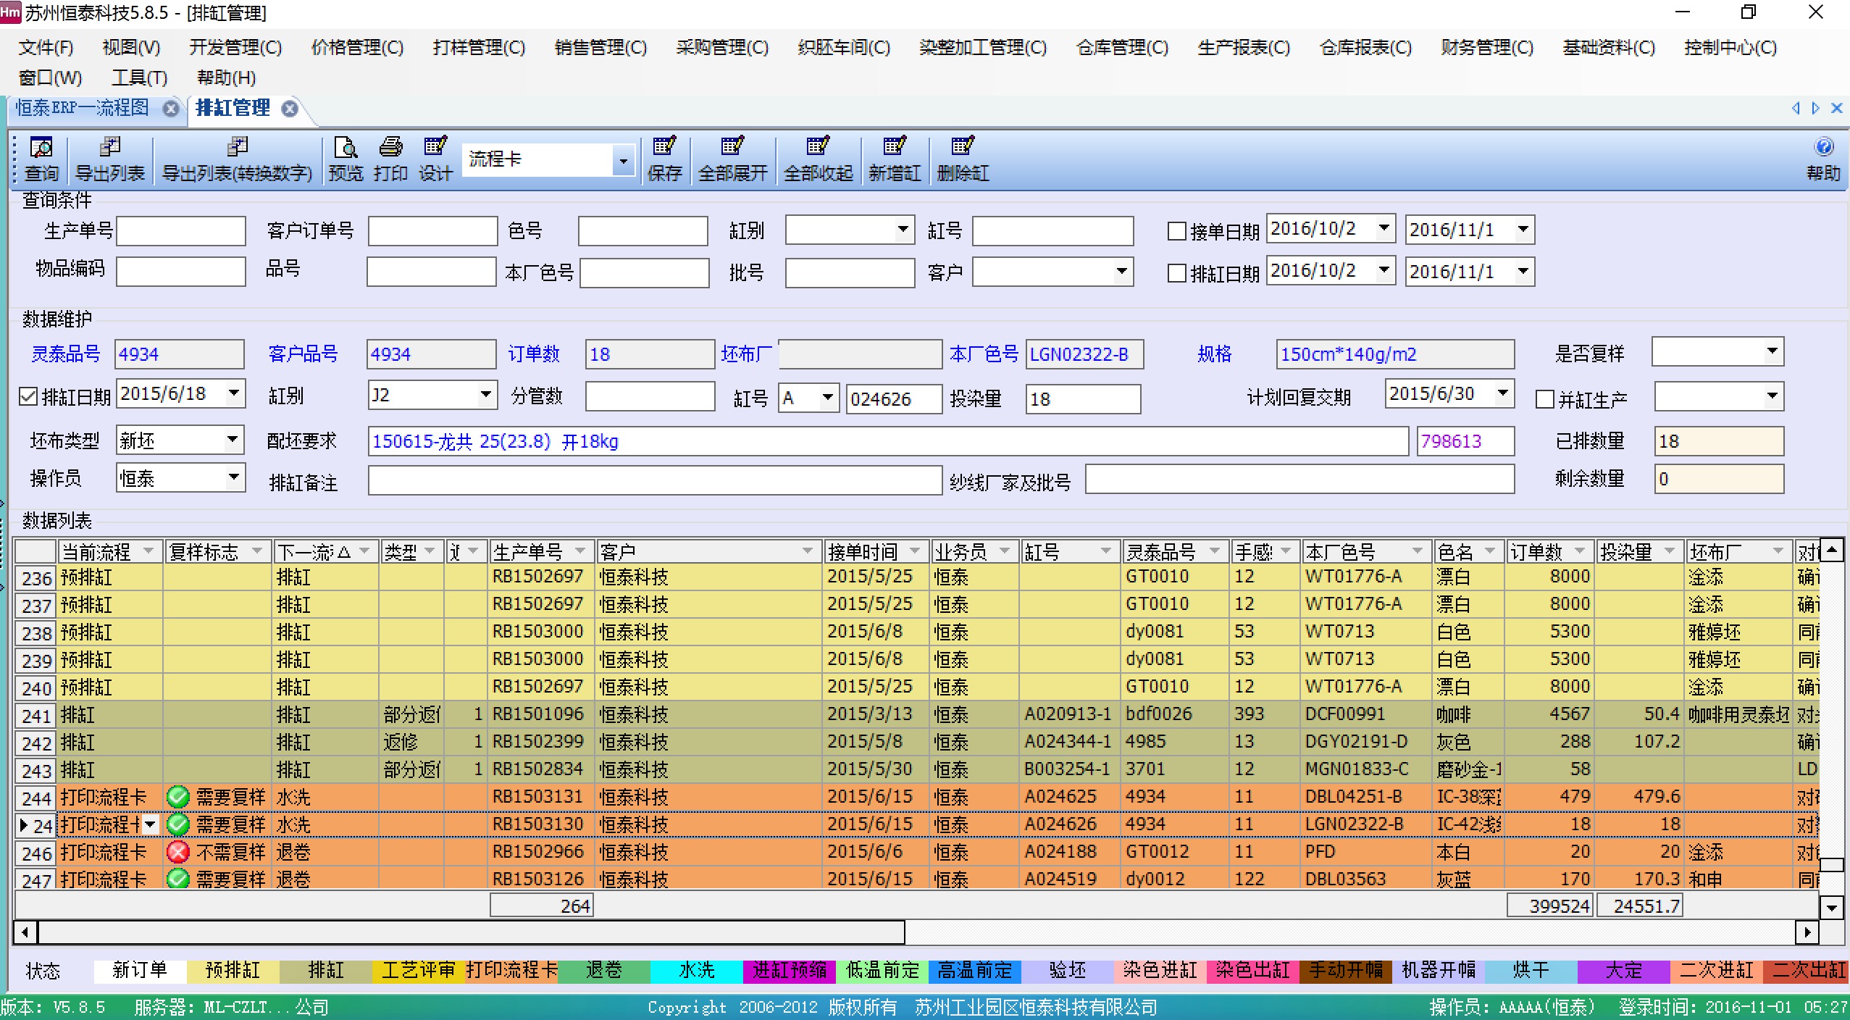Click the grid vertical scroll down arrow

(x=1832, y=907)
